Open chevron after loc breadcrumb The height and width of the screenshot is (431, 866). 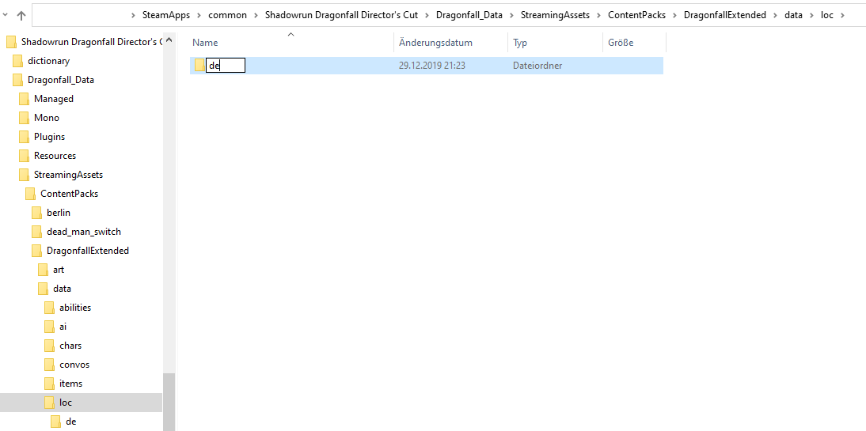click(842, 16)
